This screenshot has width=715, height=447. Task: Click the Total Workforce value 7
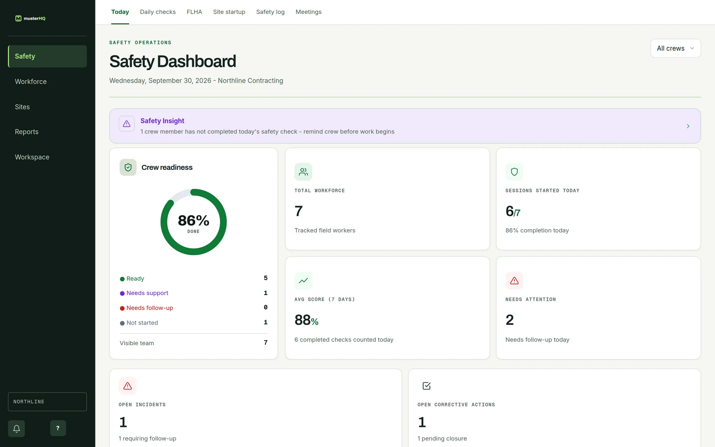(299, 211)
